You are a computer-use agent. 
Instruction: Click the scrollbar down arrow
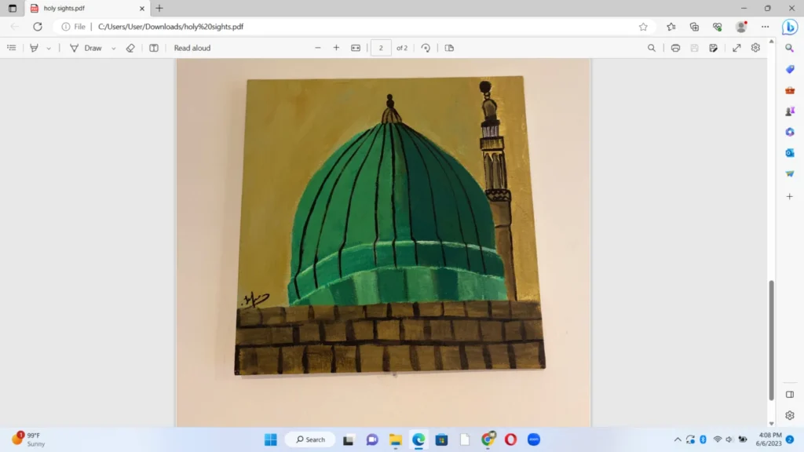coord(771,424)
